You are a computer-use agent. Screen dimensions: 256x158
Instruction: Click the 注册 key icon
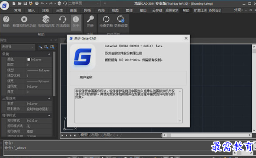90,21
